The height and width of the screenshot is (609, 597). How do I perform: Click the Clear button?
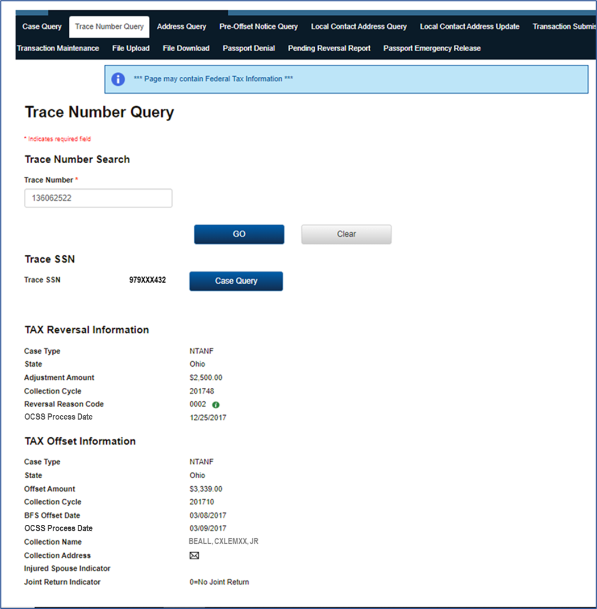(x=346, y=234)
